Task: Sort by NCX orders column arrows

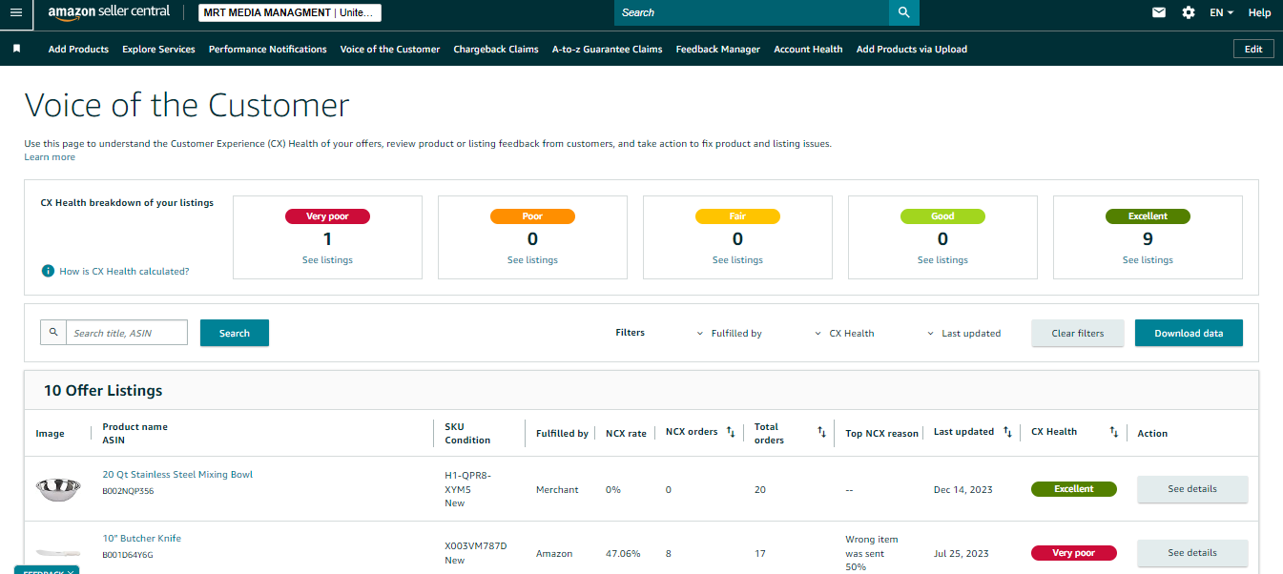Action: point(731,432)
